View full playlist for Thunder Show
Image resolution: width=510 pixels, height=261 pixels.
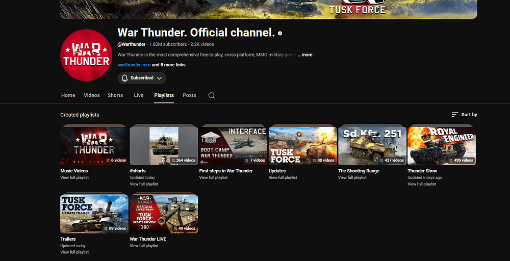pos(422,184)
